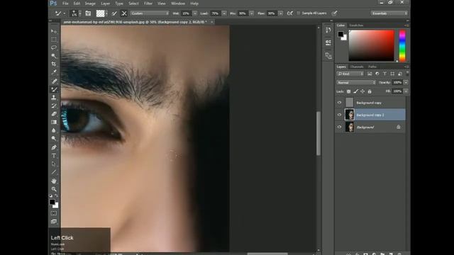
Task: Expand the Wet percentage dropdown arrow
Action: (x=195, y=13)
